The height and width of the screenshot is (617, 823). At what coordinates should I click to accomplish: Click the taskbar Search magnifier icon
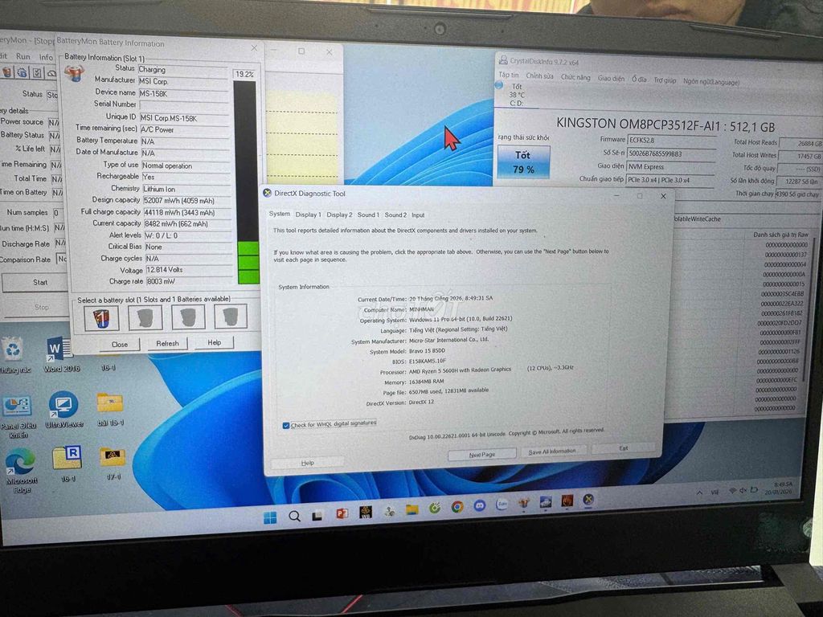point(294,516)
